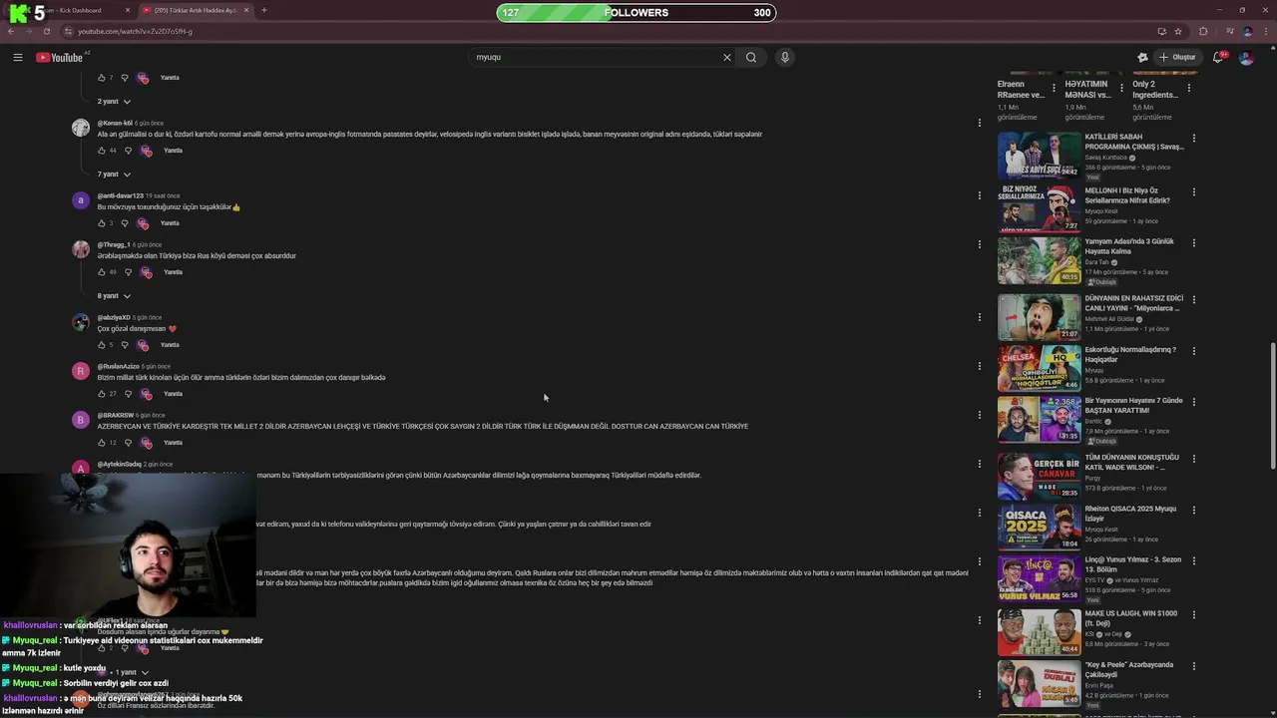Image resolution: width=1277 pixels, height=718 pixels.
Task: Open the DÜNYANIN EN RAHATSIZ EDİCİ thumbnail
Action: 1039,317
